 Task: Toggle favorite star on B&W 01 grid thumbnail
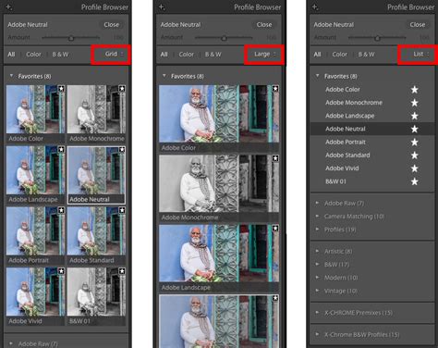pyautogui.click(x=122, y=271)
